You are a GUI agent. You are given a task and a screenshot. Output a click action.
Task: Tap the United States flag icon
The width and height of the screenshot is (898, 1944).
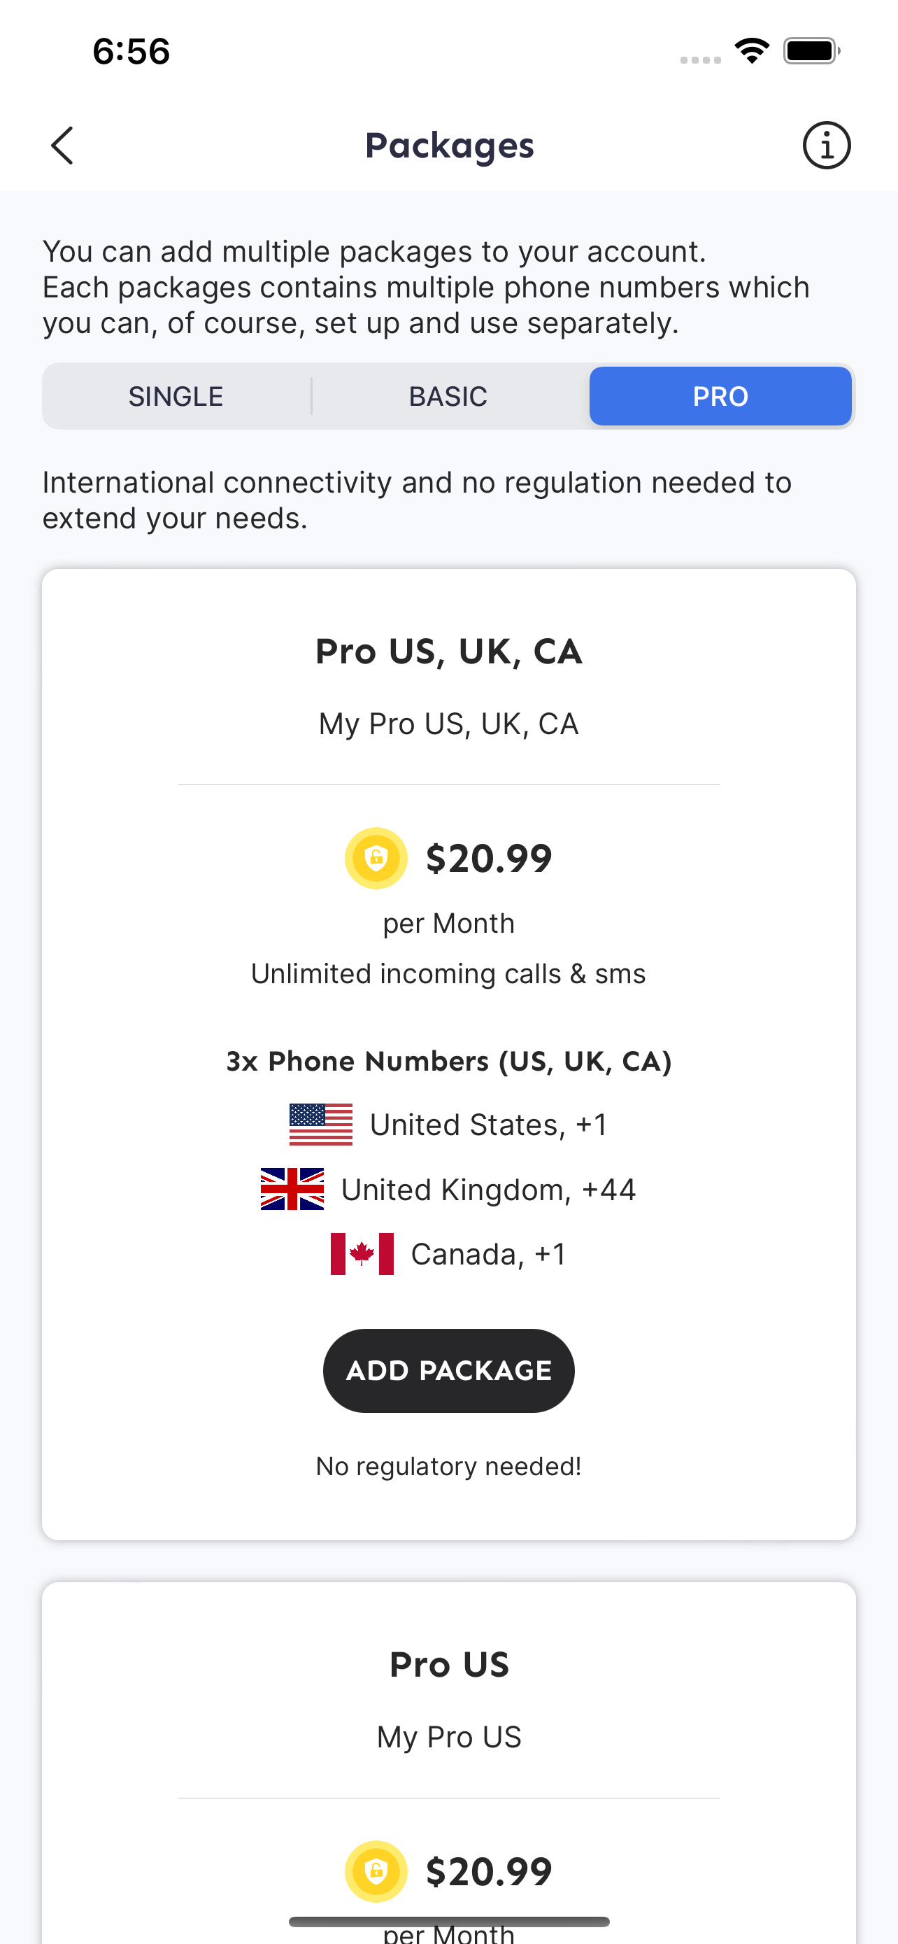click(321, 1125)
